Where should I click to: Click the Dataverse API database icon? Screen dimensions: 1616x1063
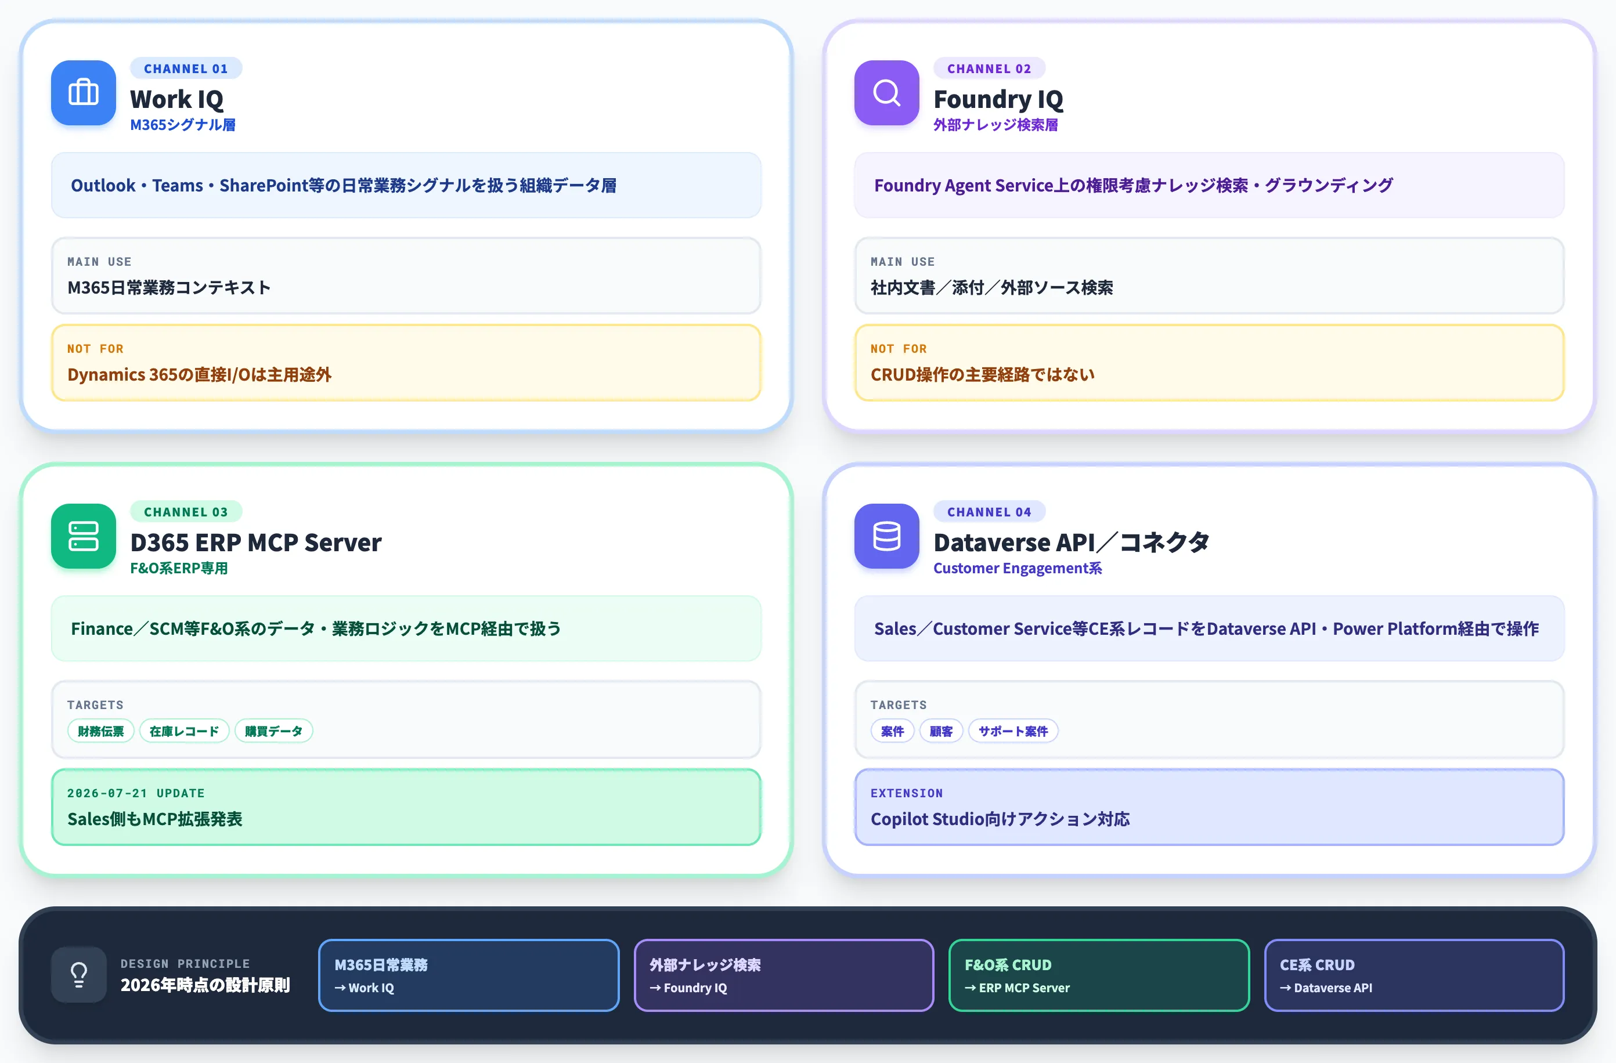pyautogui.click(x=887, y=536)
